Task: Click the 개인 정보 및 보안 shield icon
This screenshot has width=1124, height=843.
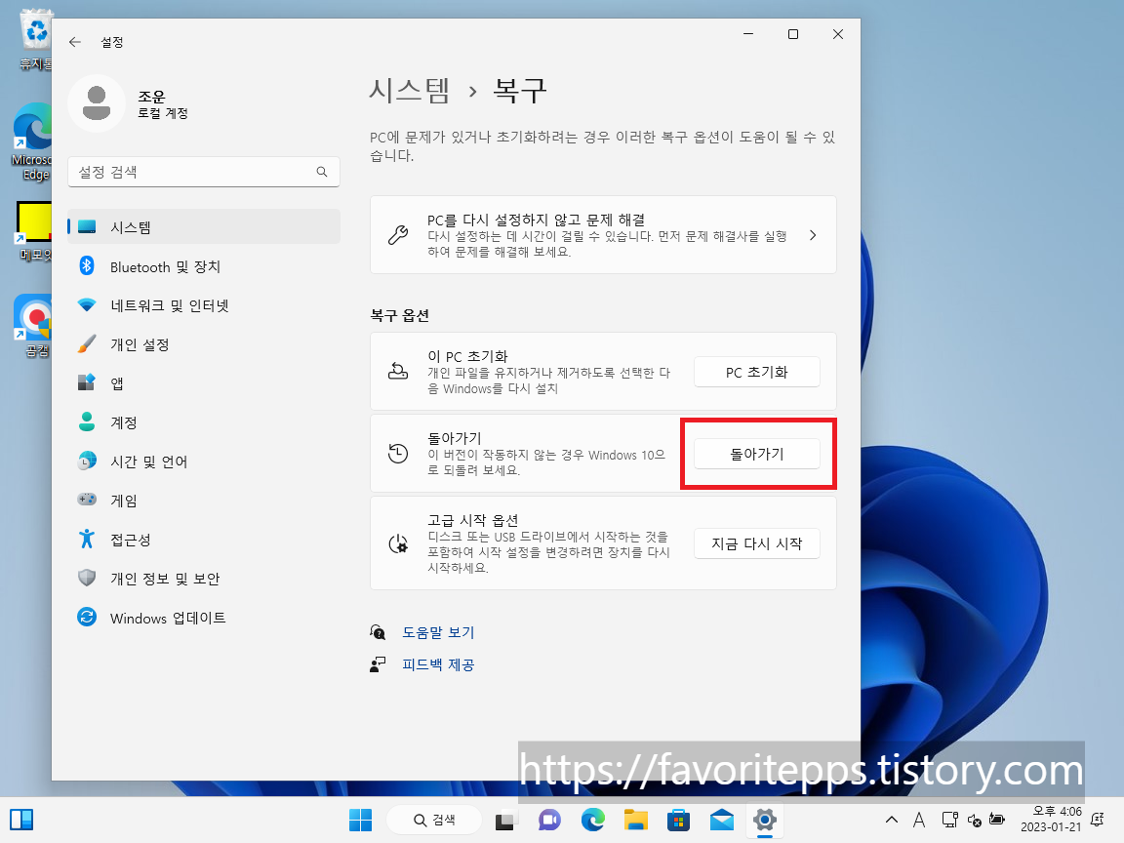Action: coord(87,578)
